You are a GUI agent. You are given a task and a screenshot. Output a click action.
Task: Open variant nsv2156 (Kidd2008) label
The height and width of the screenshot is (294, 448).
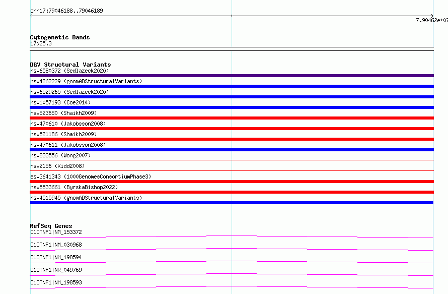tap(57, 166)
